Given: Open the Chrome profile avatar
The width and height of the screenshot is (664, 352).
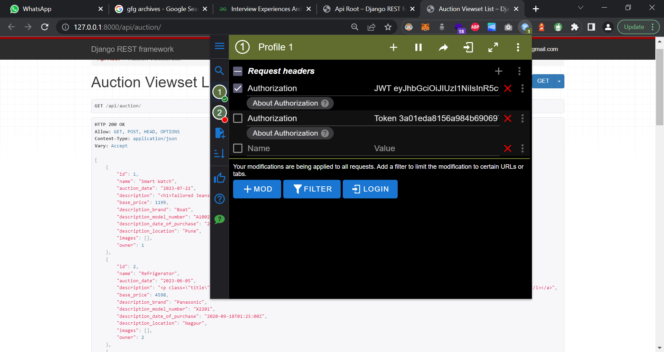Looking at the screenshot, I should [608, 27].
